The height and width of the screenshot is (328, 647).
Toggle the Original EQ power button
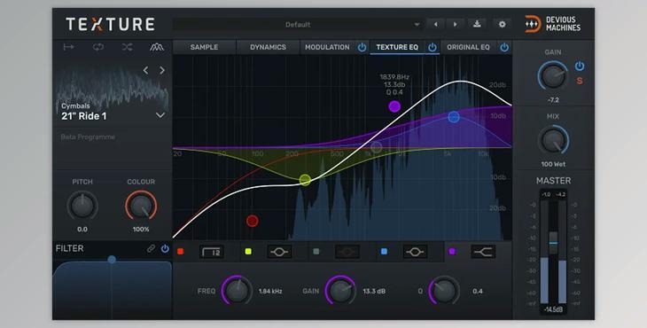coord(504,48)
